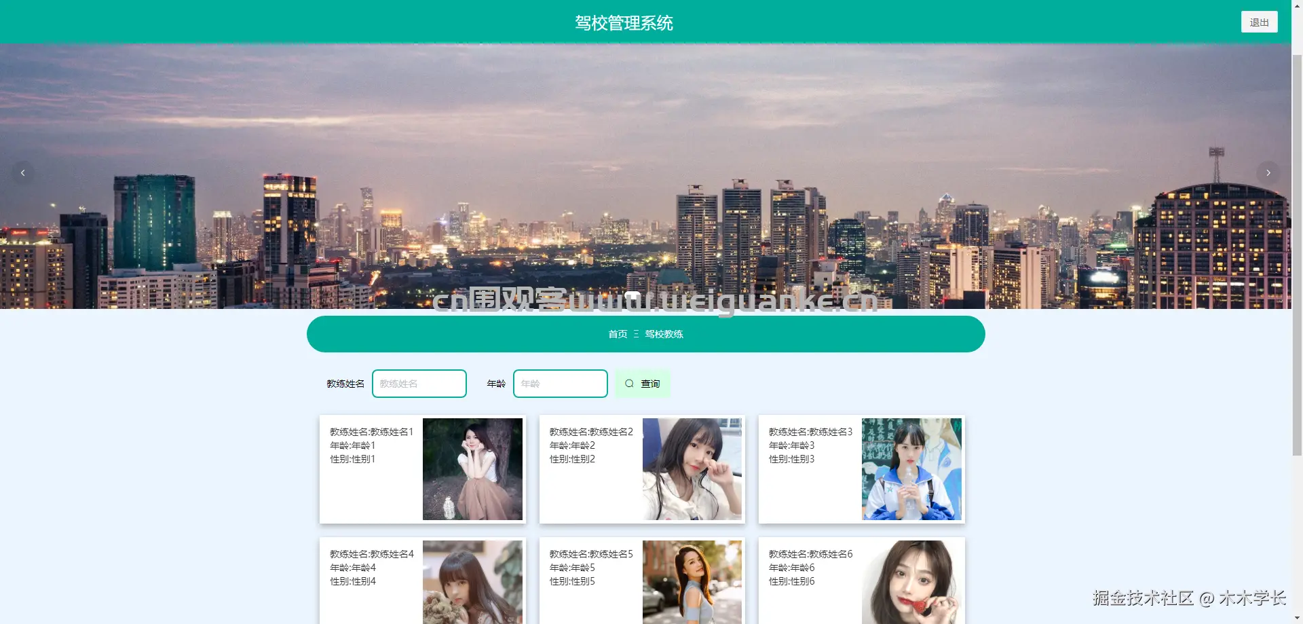Select text 教练姓名:教练姓名6
Image resolution: width=1303 pixels, height=624 pixels.
[x=810, y=554]
